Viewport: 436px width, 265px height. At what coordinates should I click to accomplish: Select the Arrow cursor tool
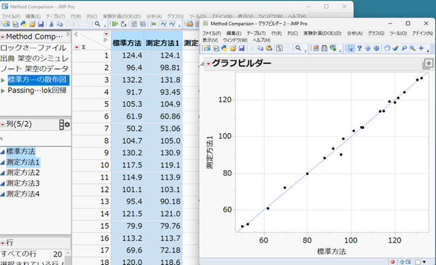click(x=350, y=48)
